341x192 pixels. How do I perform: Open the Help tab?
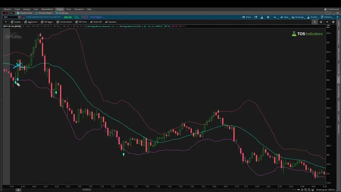click(89, 9)
